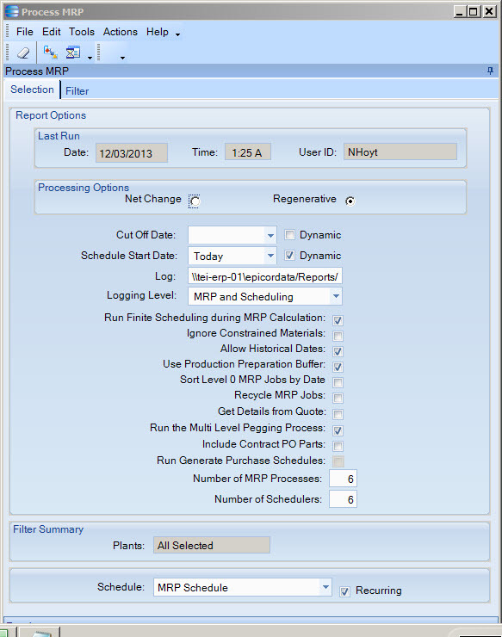This screenshot has width=502, height=637.
Task: Click the Number of MRP Processes field
Action: point(343,479)
